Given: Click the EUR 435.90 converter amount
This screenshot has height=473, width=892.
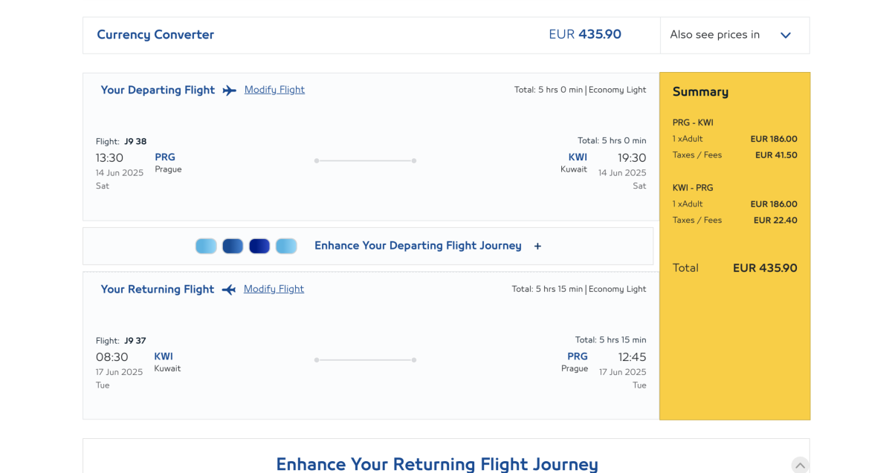Looking at the screenshot, I should pyautogui.click(x=585, y=35).
